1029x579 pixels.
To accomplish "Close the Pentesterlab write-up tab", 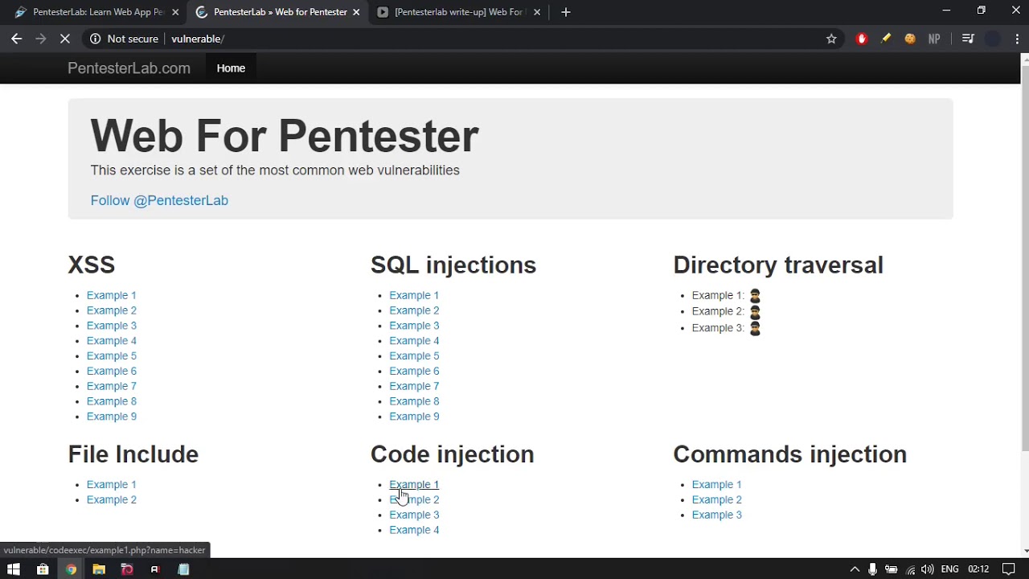I will (x=537, y=12).
